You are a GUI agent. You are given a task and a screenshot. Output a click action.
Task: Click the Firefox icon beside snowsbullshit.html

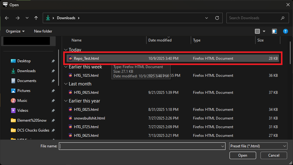70,118
